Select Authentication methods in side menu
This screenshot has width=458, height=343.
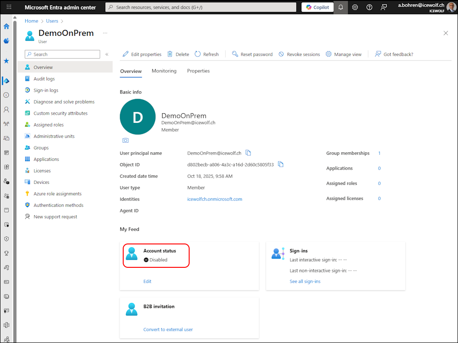pos(58,205)
